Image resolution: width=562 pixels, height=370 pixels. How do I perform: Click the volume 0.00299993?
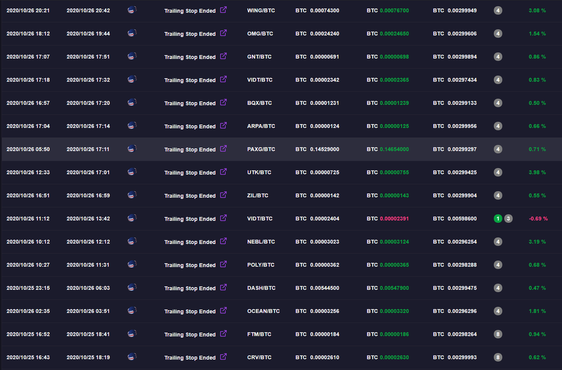pos(462,357)
